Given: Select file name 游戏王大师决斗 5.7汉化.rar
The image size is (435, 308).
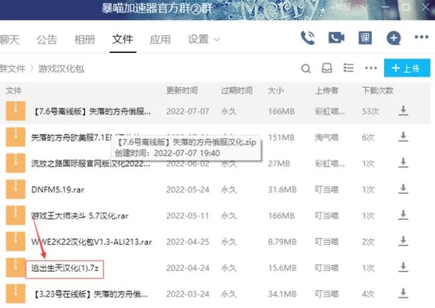Looking at the screenshot, I should (80, 216).
